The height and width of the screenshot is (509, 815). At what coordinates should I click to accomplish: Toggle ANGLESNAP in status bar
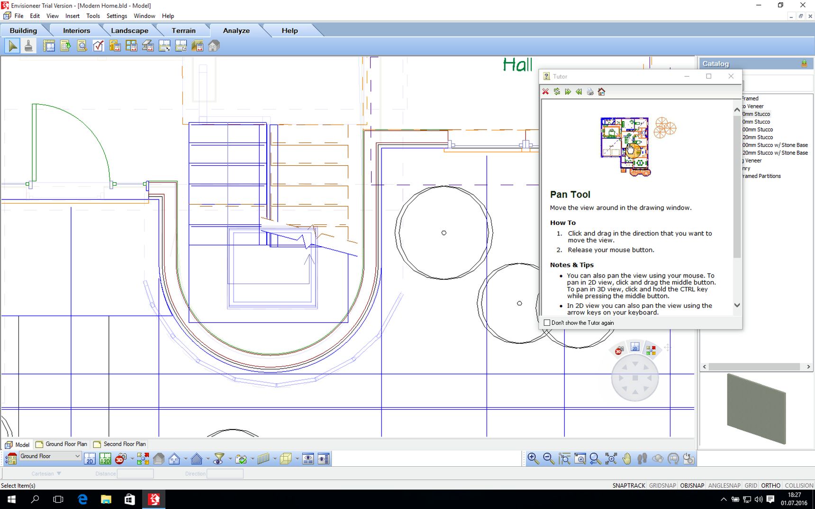click(724, 485)
